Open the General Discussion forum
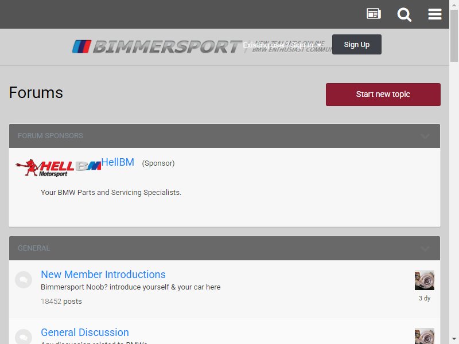This screenshot has width=459, height=344. click(85, 333)
